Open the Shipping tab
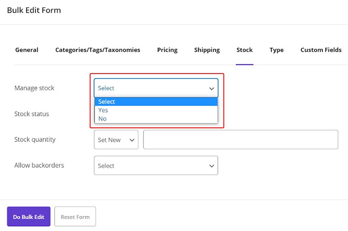Image resolution: width=348 pixels, height=231 pixels. tap(207, 50)
